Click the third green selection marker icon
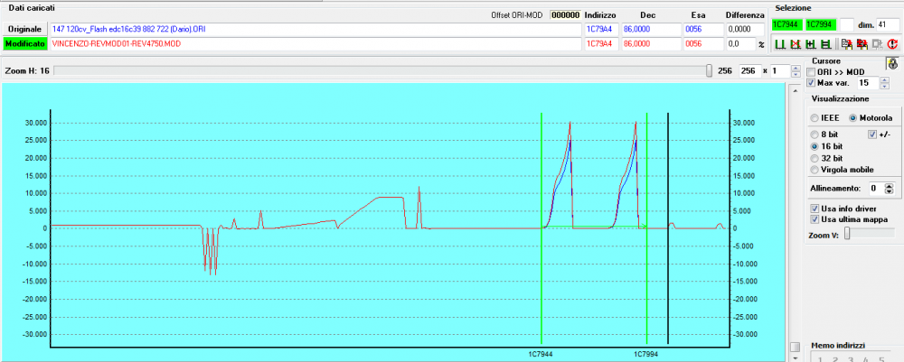904x362 pixels. click(x=809, y=43)
